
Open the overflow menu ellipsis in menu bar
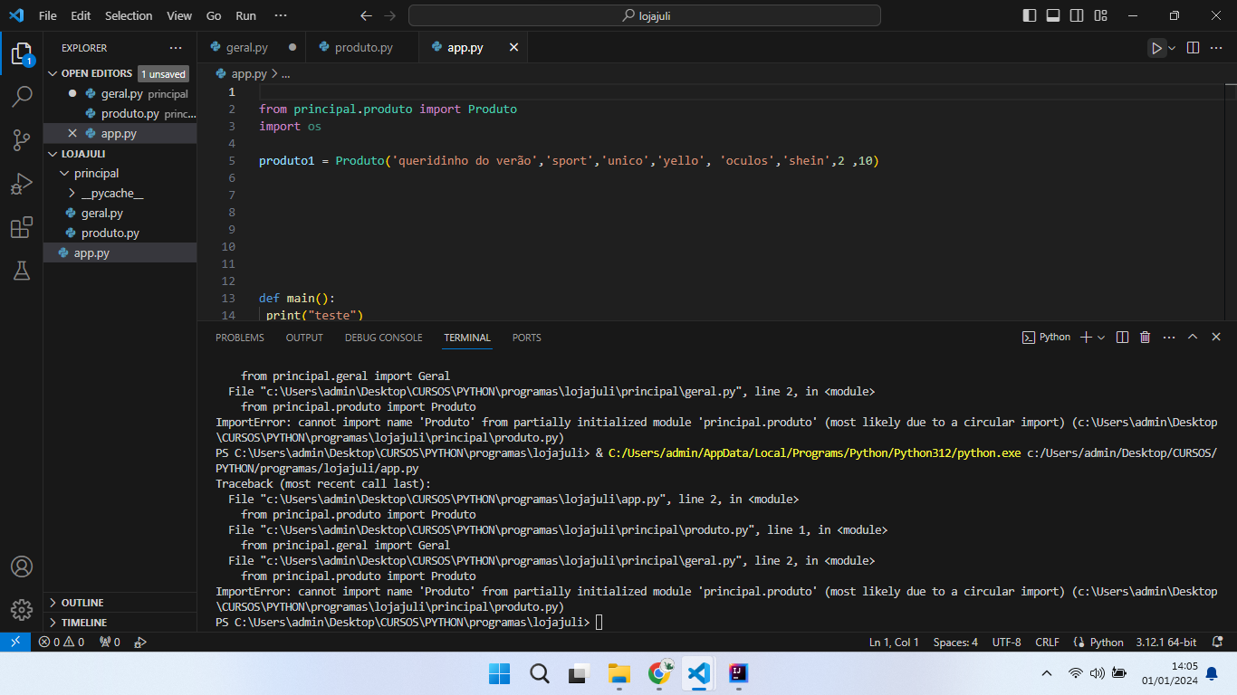point(281,15)
